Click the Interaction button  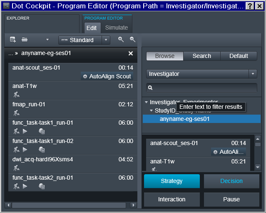(x=172, y=199)
